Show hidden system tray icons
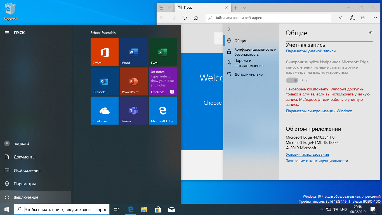This screenshot has height=215, width=382. tap(322, 209)
